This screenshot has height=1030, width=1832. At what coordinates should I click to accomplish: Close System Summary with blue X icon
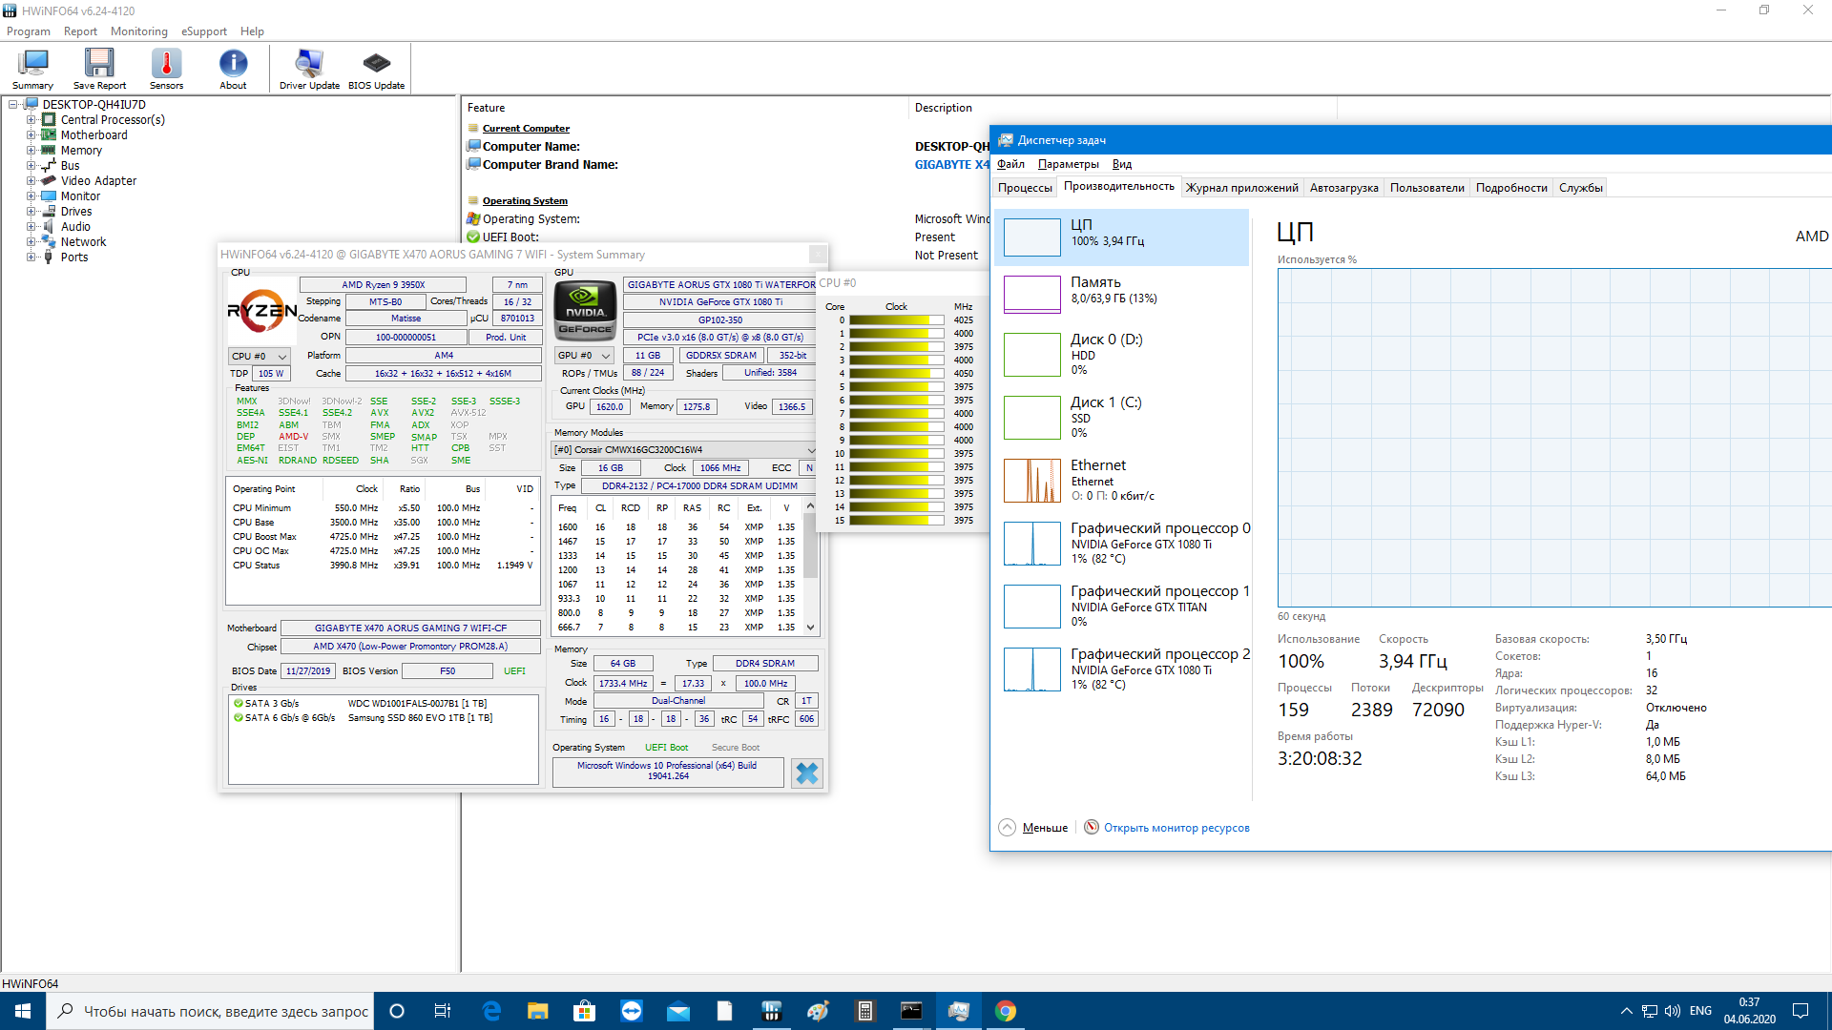click(x=806, y=772)
